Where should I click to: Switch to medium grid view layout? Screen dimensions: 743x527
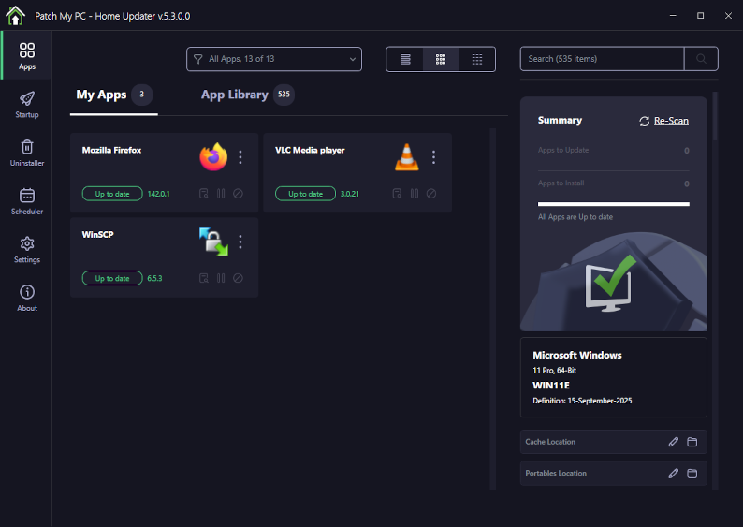(441, 59)
